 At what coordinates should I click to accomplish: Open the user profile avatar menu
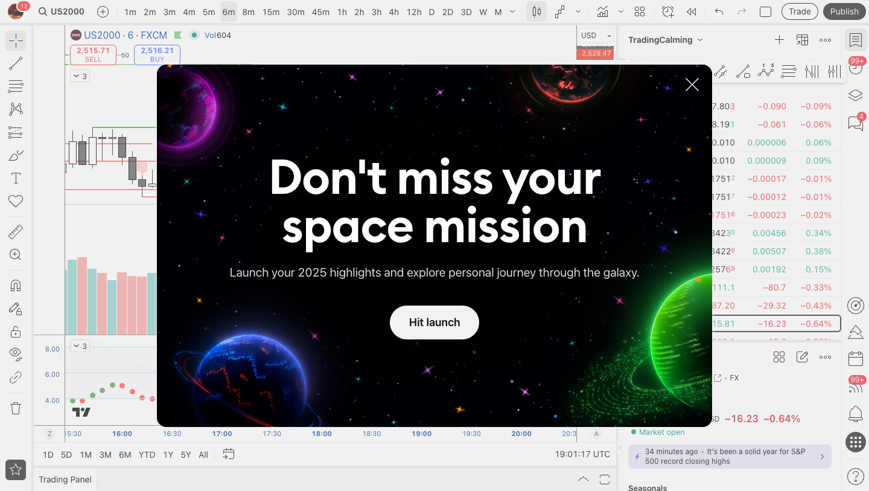click(16, 11)
